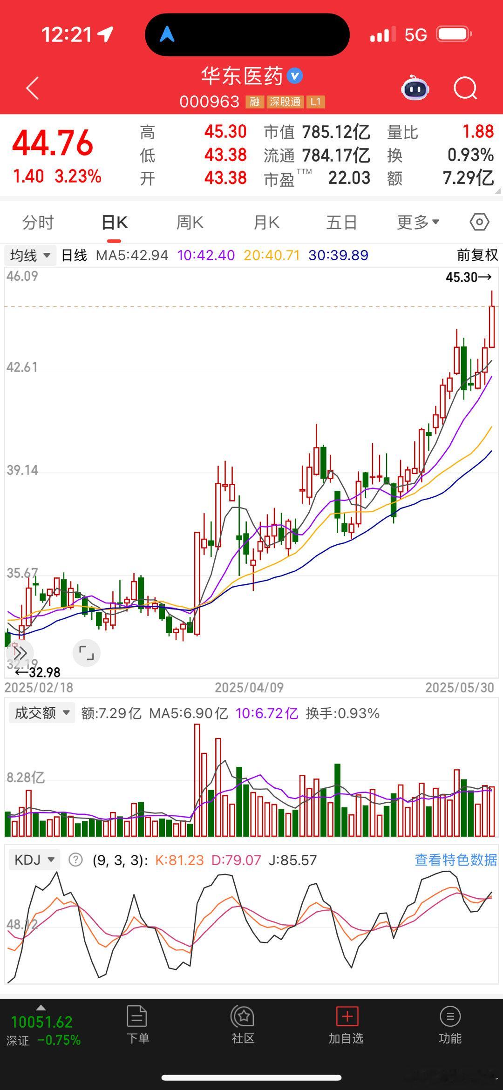Viewport: 503px width, 1090px height.
Task: Tap the 融 margin tag
Action: pos(255,102)
